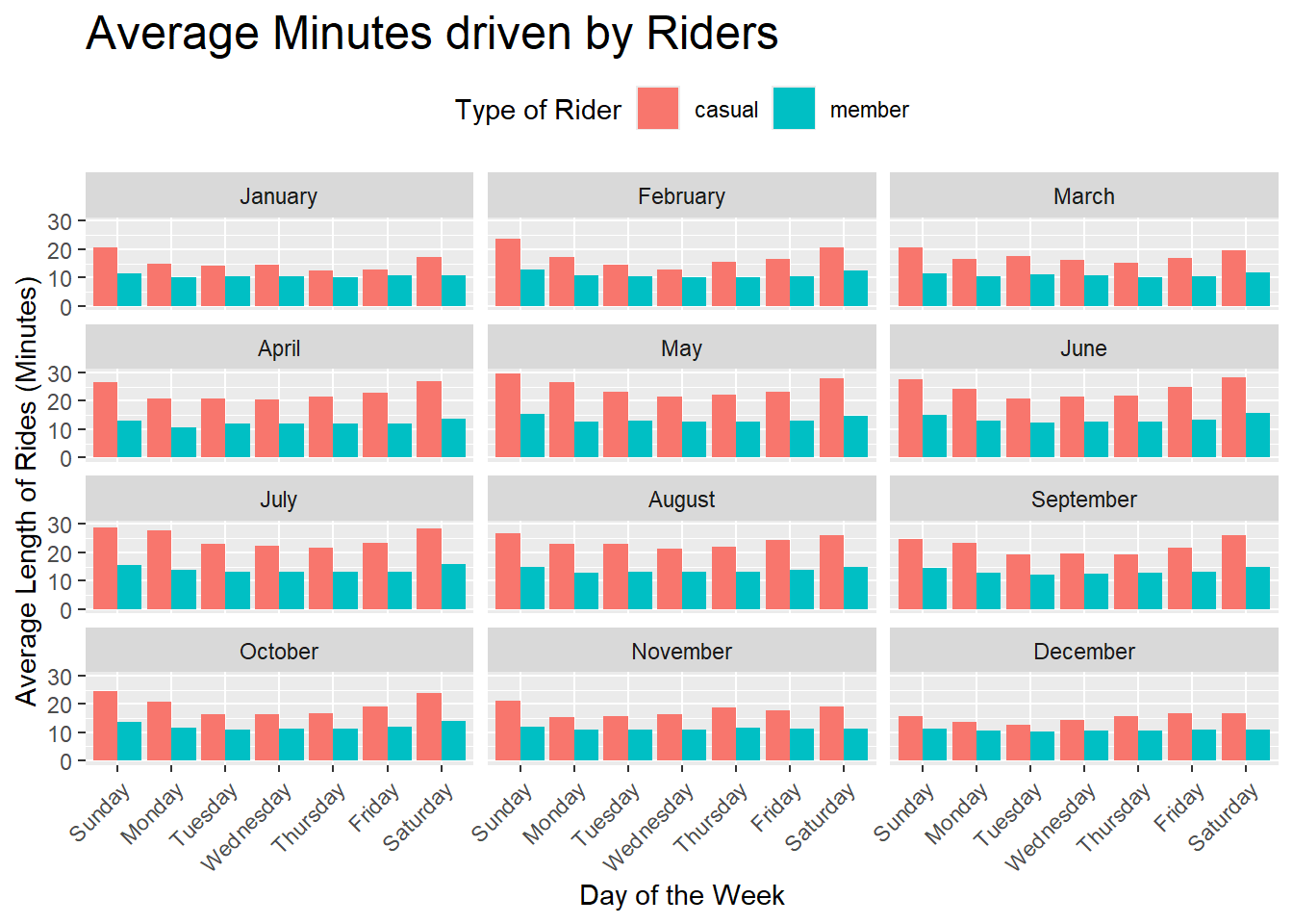The image size is (1293, 924).
Task: Click the January facet header strip
Action: coord(279,196)
